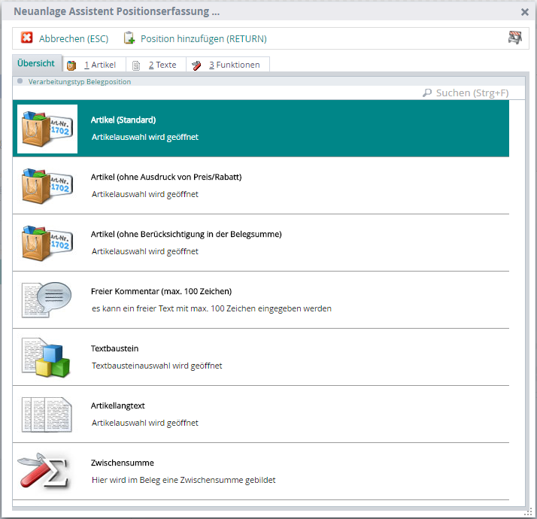Click the Artikellangtext open book icon

[x=47, y=414]
